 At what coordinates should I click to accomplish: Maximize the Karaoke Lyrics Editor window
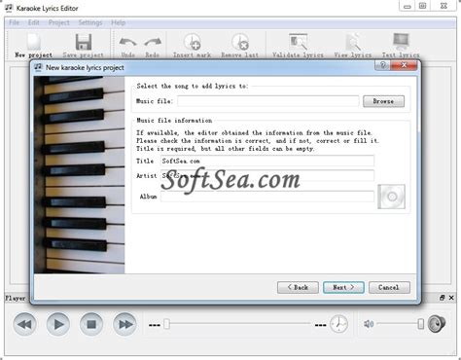pyautogui.click(x=423, y=6)
